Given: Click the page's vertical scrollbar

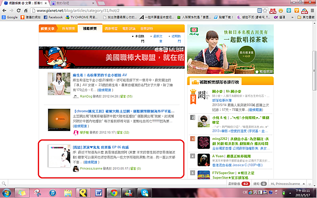Looking at the screenshot, I should pyautogui.click(x=314, y=71).
